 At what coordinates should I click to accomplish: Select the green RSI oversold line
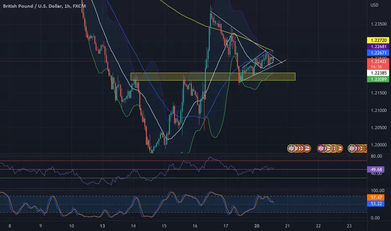[183, 178]
